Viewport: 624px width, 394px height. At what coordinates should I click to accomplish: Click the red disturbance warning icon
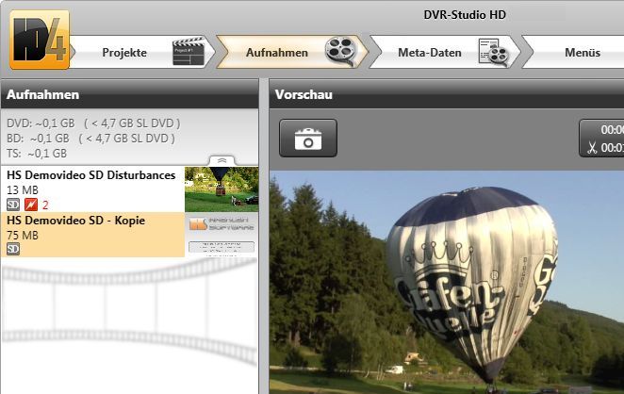click(31, 205)
